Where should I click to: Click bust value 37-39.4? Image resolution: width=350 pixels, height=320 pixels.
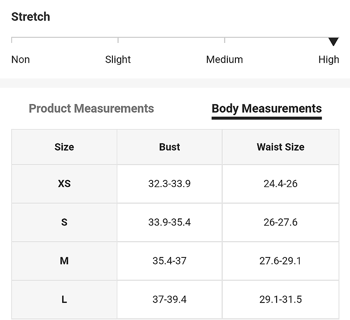click(x=169, y=299)
